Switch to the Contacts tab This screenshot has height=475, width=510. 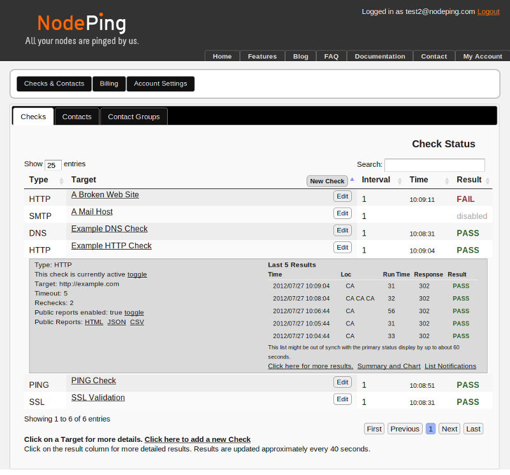[76, 117]
